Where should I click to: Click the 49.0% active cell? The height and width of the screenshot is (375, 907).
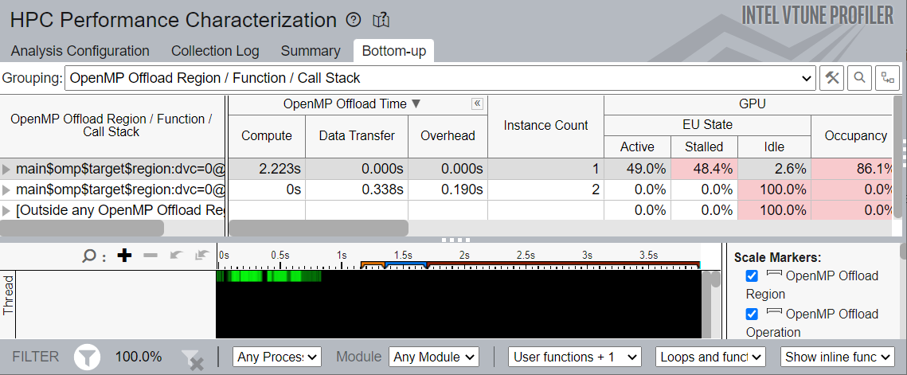(x=637, y=169)
